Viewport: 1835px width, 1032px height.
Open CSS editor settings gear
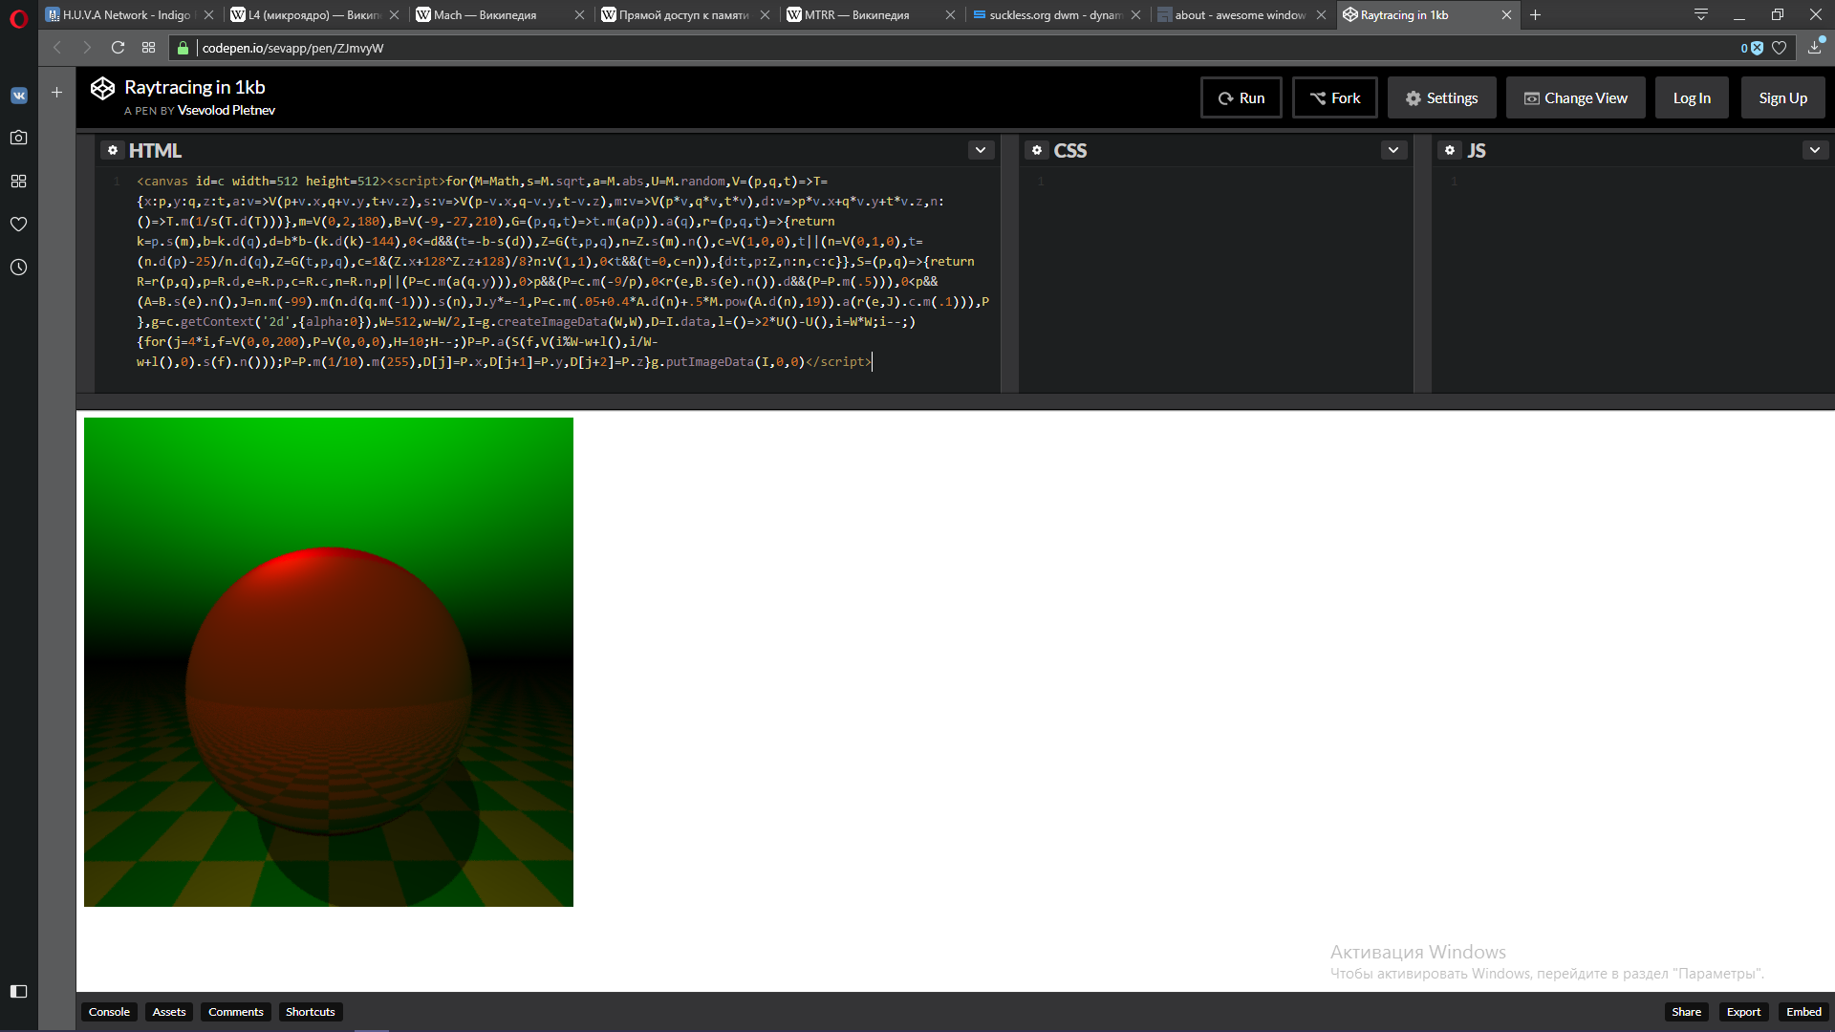point(1037,150)
